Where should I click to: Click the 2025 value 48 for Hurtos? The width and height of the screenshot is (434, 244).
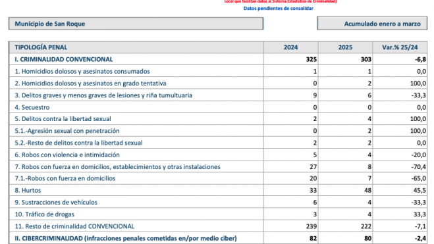367,190
